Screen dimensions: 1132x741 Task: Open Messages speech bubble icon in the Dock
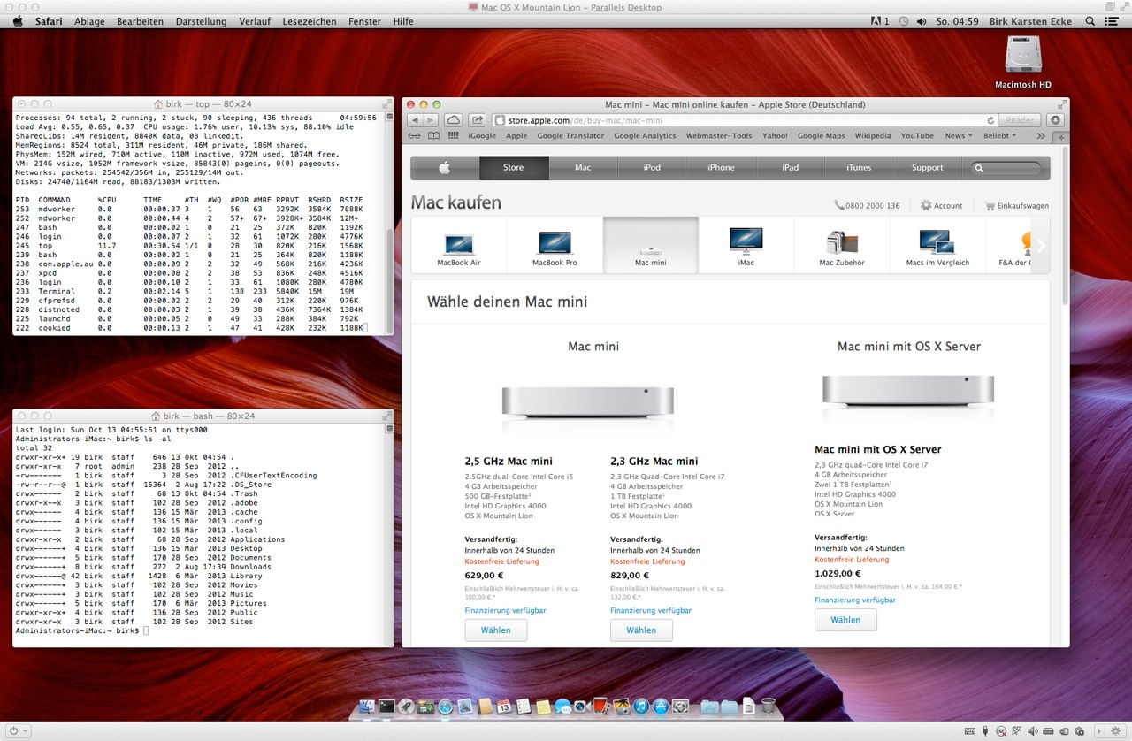(x=563, y=707)
